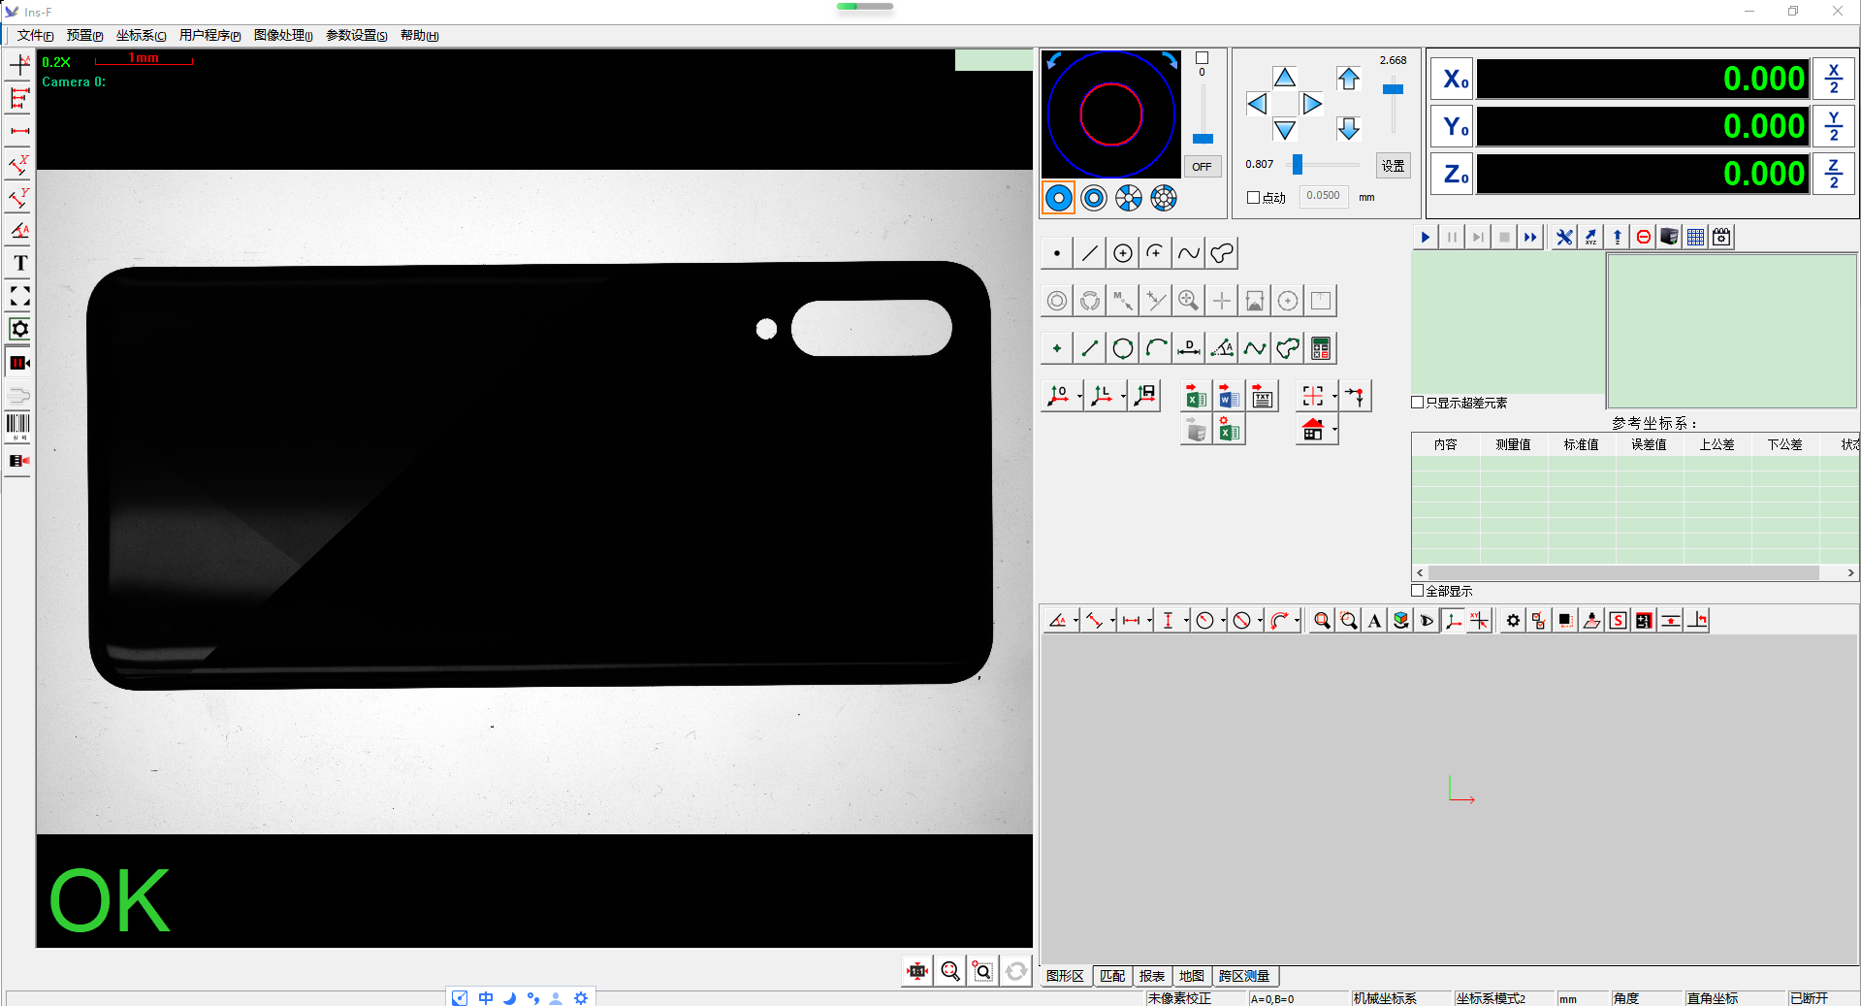Open the calculator tool
The height and width of the screenshot is (1006, 1861).
[x=1321, y=348]
